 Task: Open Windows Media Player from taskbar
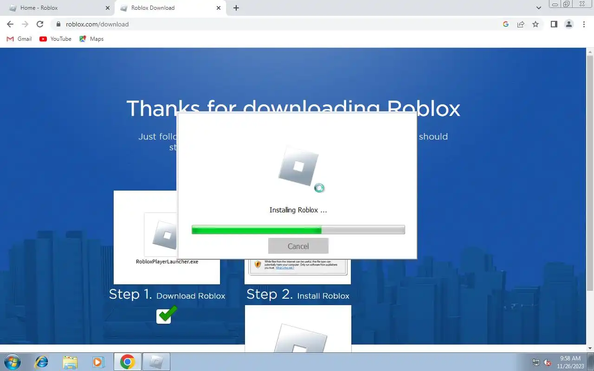point(98,362)
